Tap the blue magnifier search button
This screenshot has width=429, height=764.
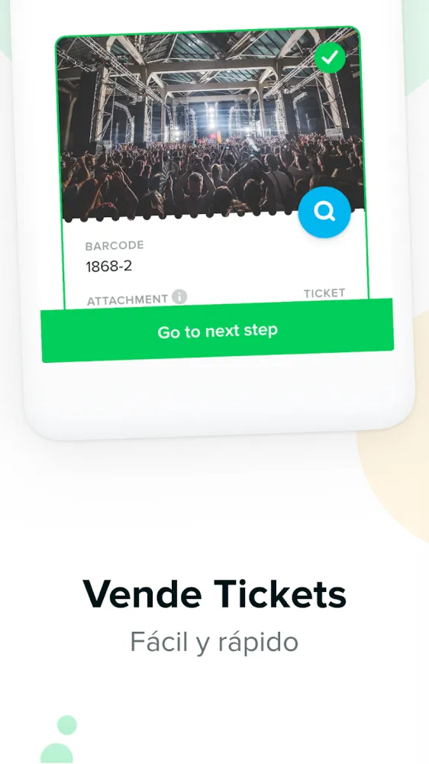tap(324, 212)
